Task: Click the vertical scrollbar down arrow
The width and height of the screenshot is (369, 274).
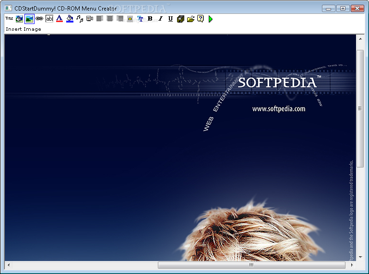Action: tap(360, 257)
